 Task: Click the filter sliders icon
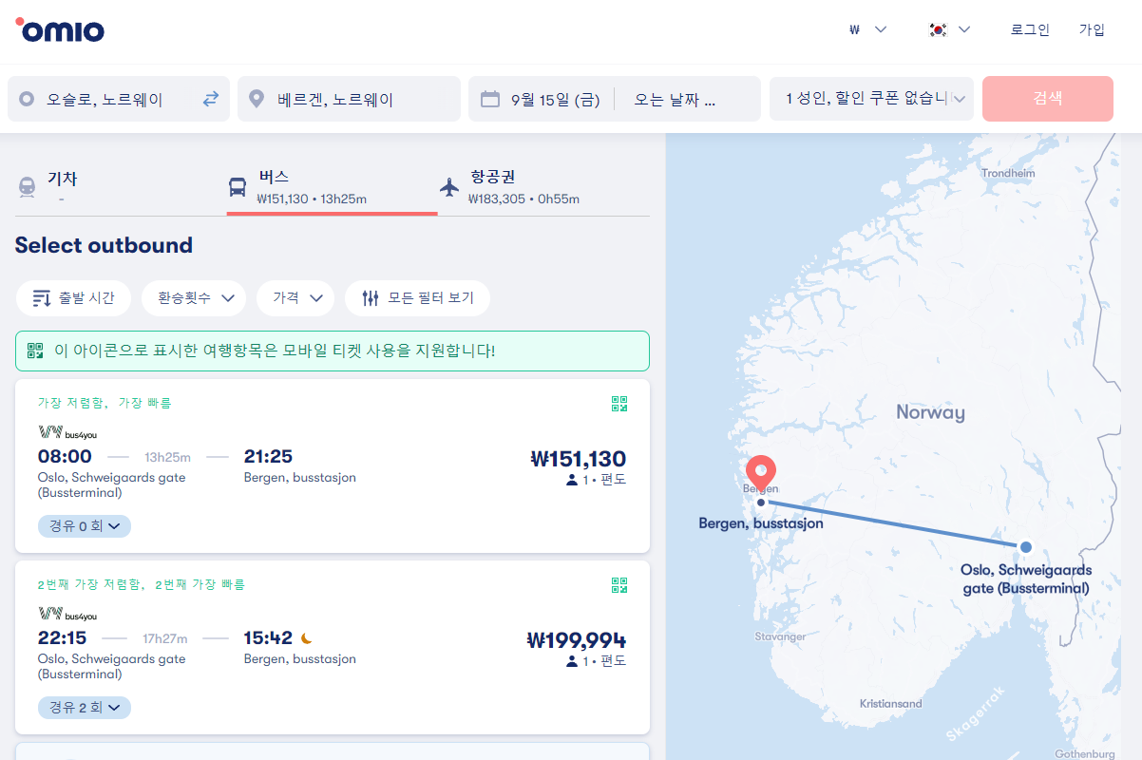[x=371, y=298]
